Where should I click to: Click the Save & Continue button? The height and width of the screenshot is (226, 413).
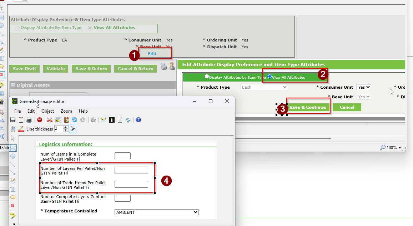click(308, 107)
